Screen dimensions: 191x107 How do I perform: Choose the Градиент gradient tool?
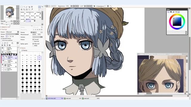tap(33, 21)
